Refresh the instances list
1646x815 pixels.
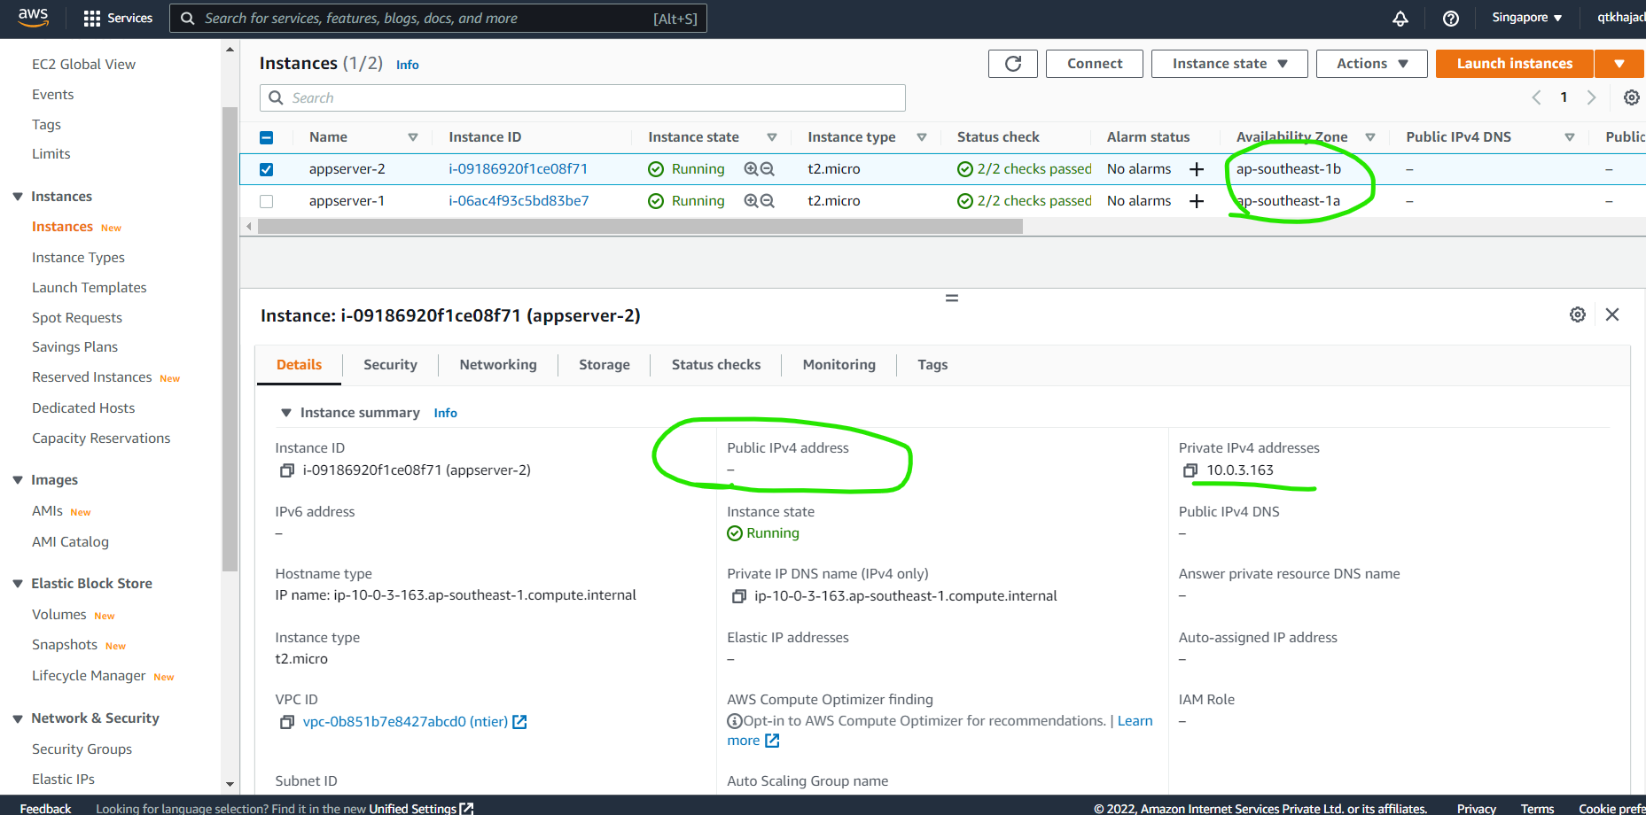click(1013, 64)
